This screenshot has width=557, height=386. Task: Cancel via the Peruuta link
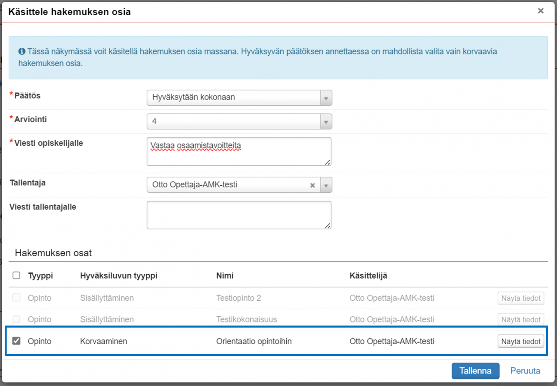point(525,371)
